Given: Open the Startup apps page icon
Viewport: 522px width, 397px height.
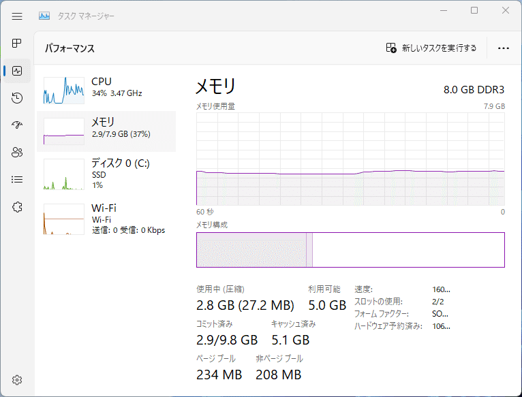Looking at the screenshot, I should click(17, 125).
